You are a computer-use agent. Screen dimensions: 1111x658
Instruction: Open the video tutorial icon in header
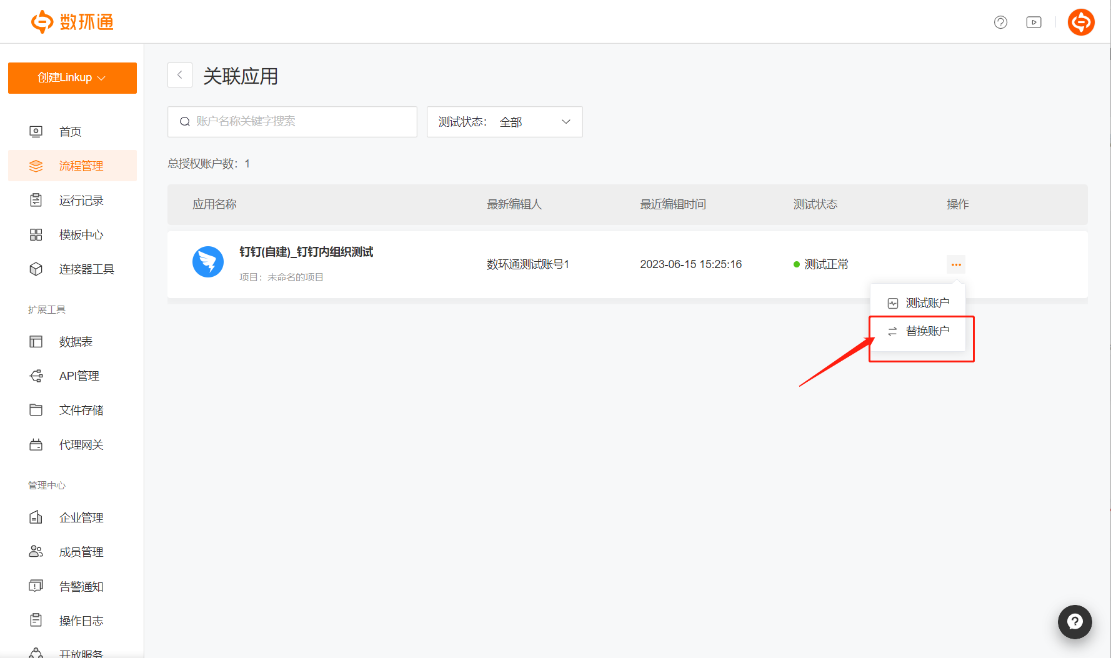coord(1034,22)
